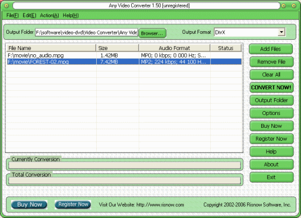Click the green Buy Now side button

(x=271, y=126)
